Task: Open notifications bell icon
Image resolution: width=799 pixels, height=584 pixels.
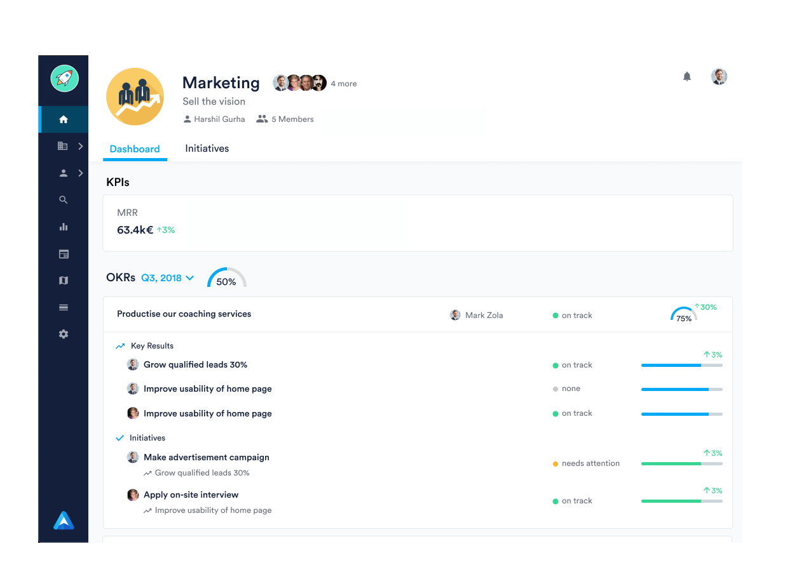Action: point(686,77)
